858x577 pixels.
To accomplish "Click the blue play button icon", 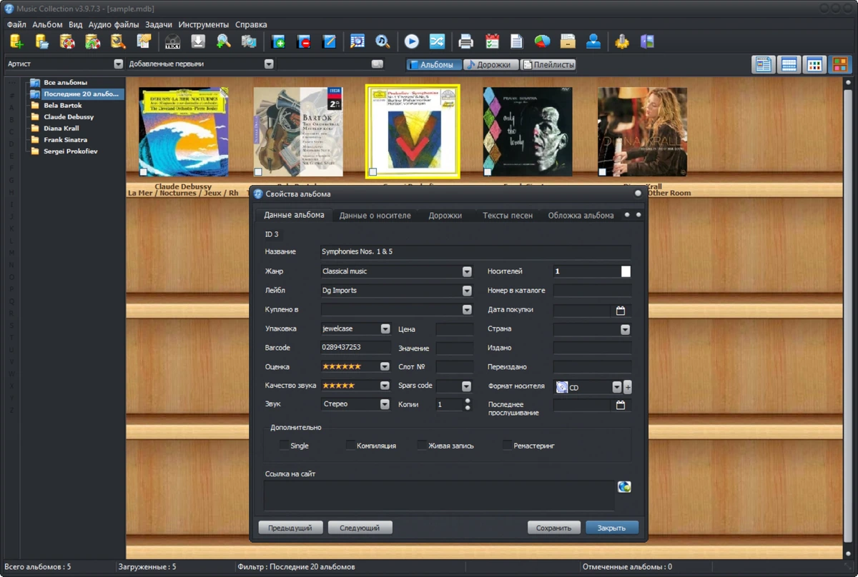I will (411, 41).
